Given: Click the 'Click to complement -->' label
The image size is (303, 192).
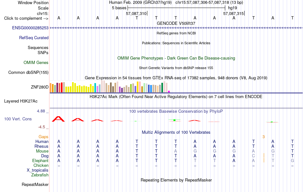Looking at the screenshot, I should pyautogui.click(x=26, y=18).
